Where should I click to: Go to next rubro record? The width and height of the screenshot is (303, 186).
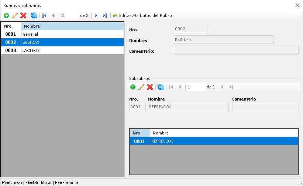[x=96, y=15]
